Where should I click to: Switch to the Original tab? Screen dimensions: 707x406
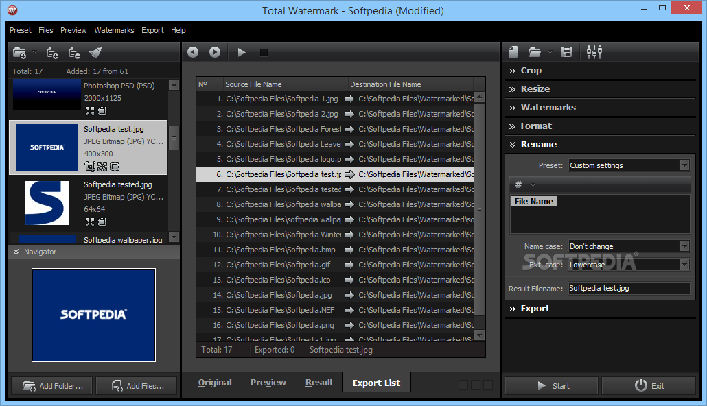tap(215, 383)
